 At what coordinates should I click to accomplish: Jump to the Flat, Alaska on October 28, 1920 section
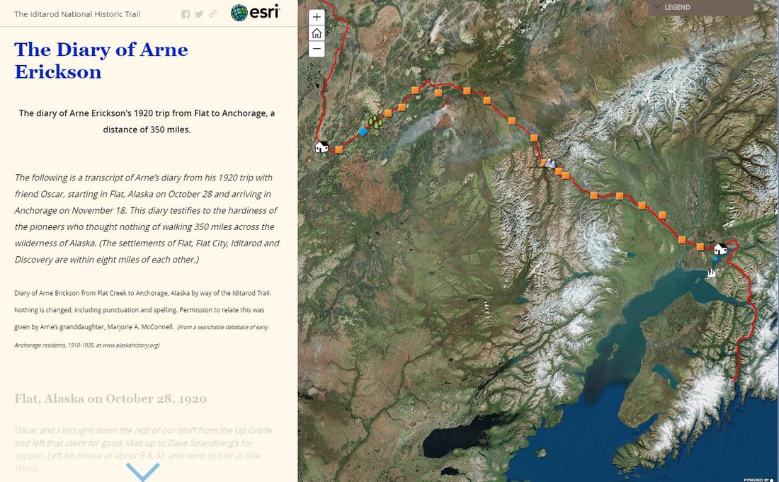pos(110,398)
